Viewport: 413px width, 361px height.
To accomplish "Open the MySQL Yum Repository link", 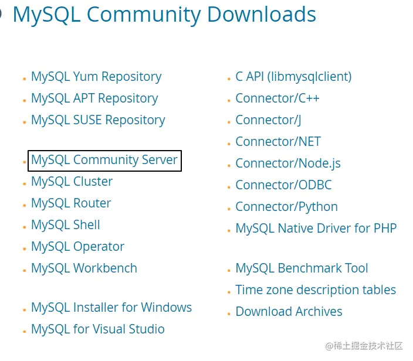I will (96, 77).
